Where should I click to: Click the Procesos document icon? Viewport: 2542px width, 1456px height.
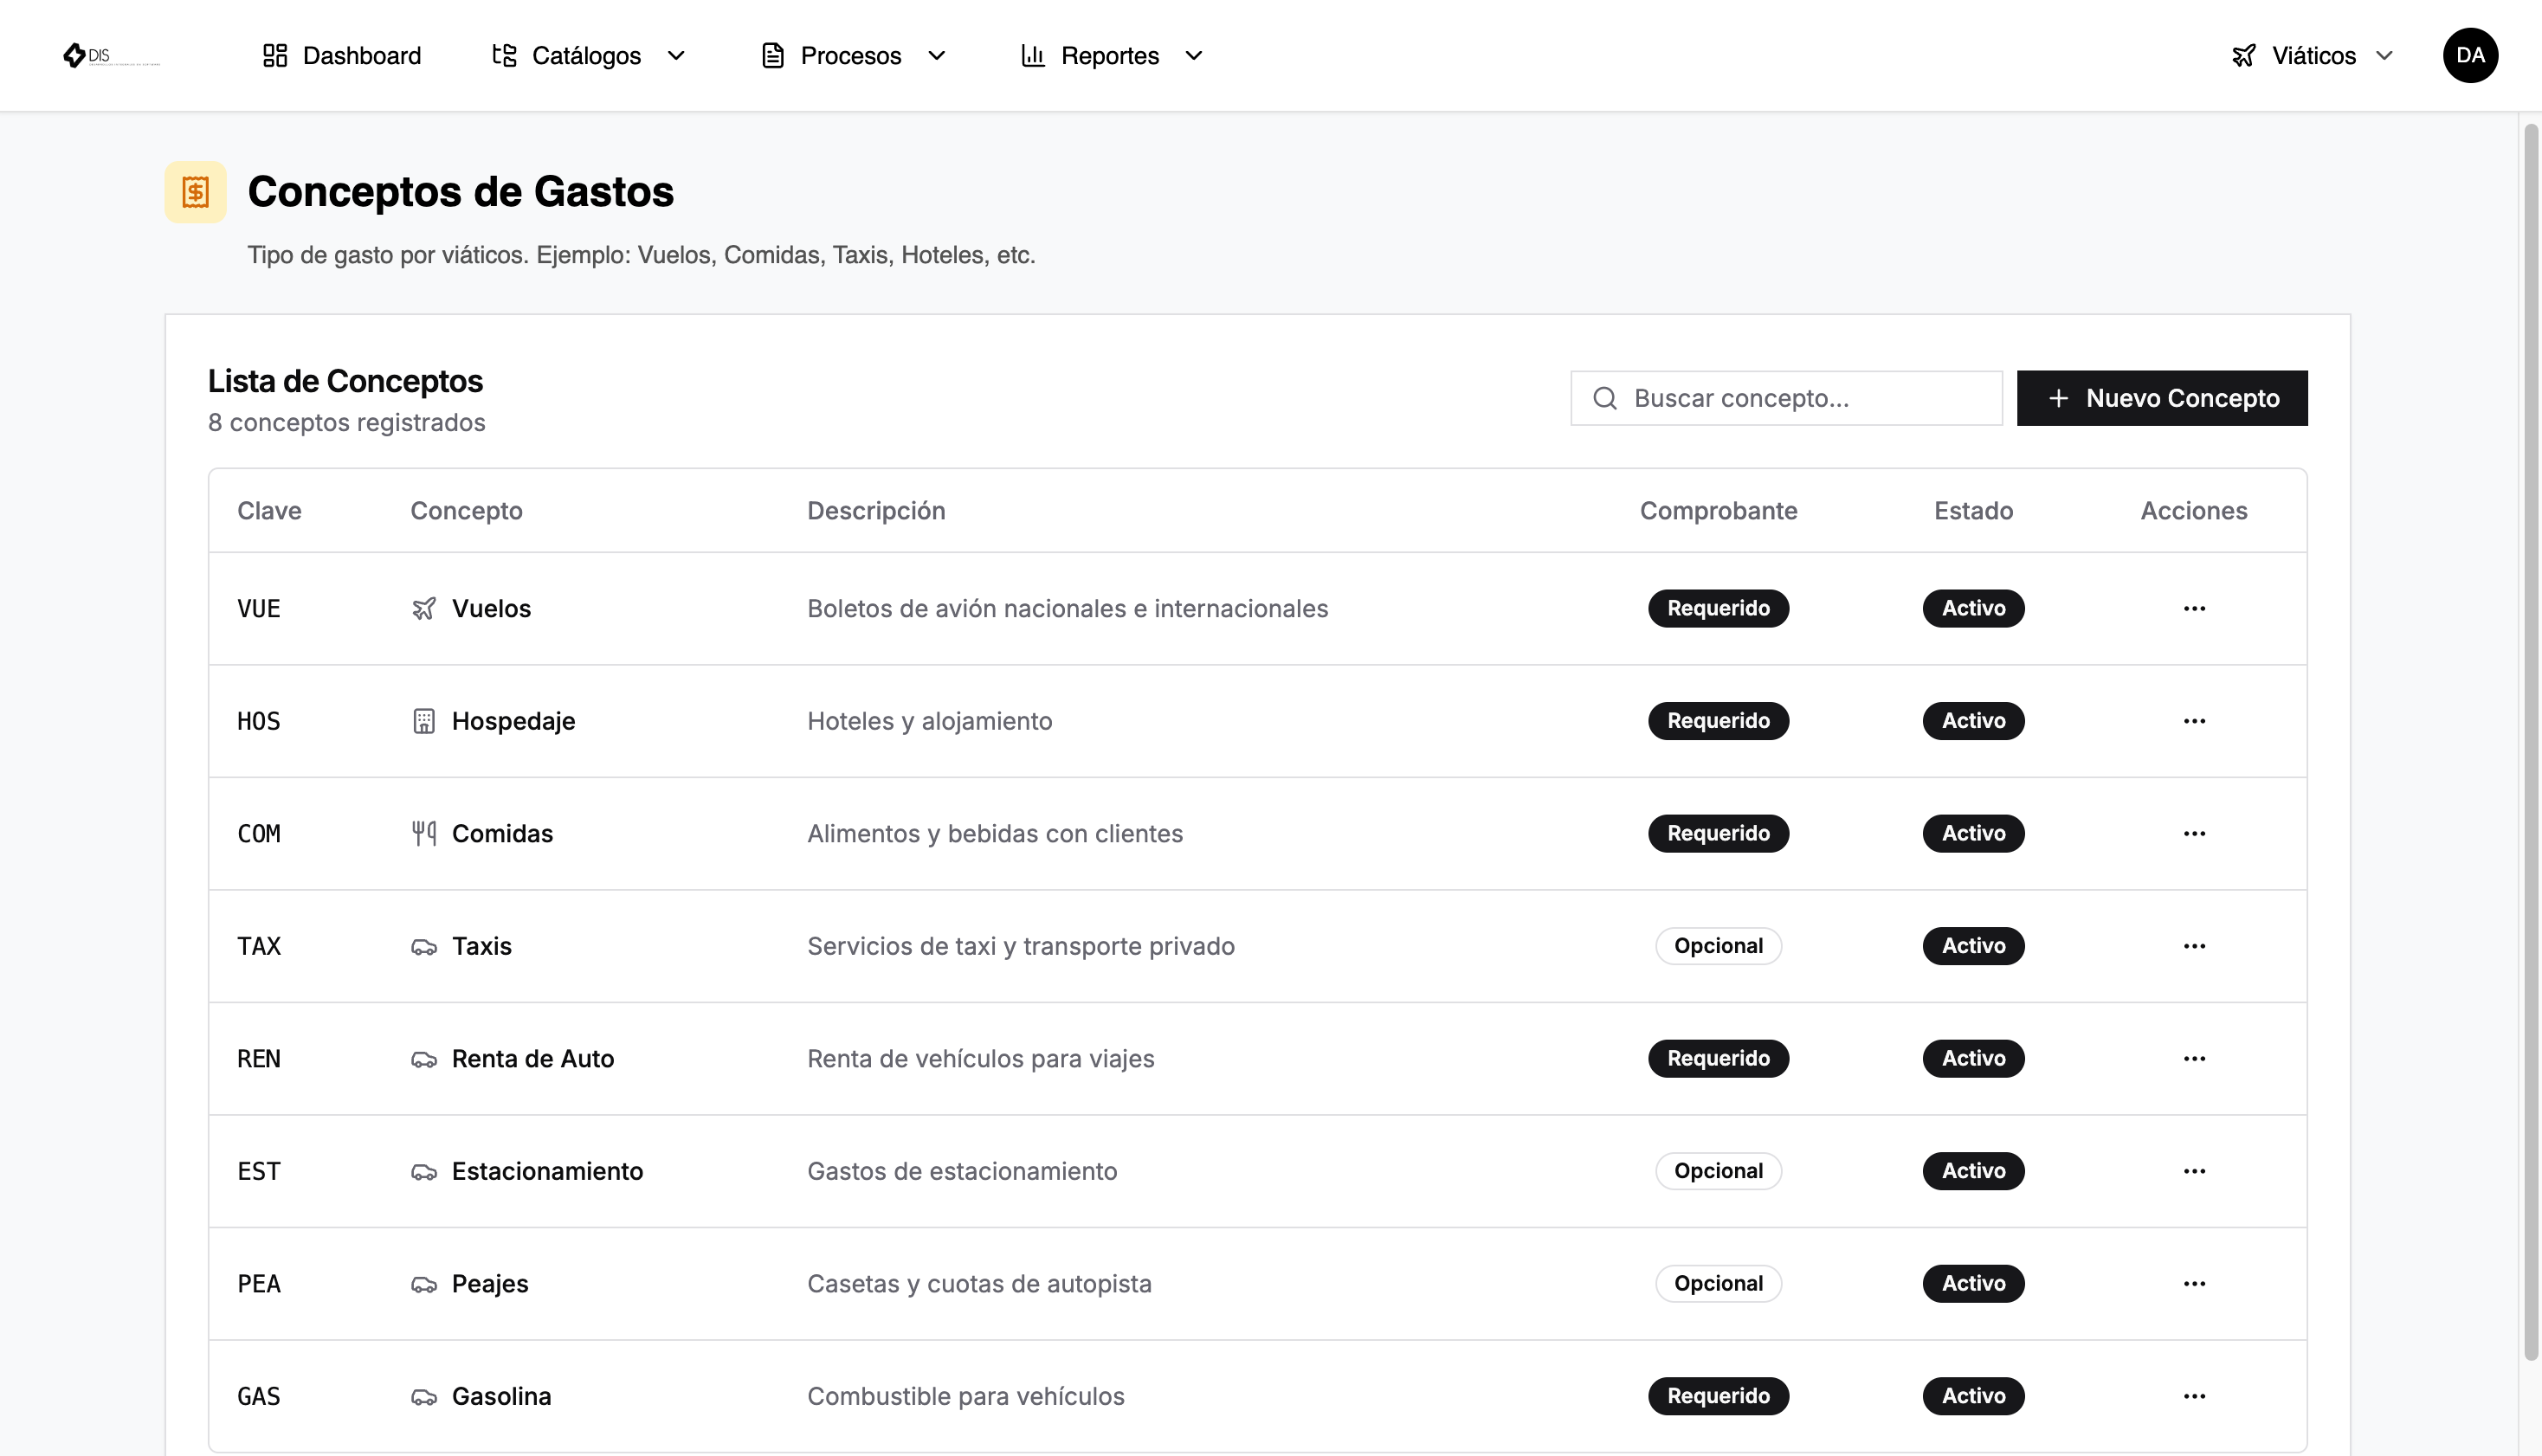(773, 55)
